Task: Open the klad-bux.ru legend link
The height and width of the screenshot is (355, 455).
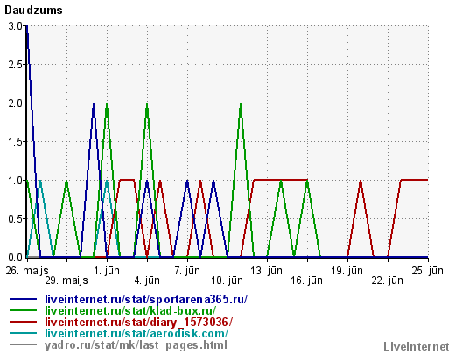Action: [130, 310]
